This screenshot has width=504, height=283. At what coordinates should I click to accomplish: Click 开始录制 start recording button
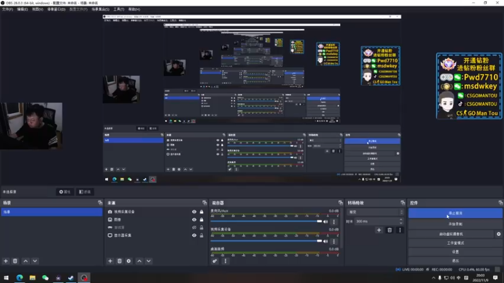point(455,224)
